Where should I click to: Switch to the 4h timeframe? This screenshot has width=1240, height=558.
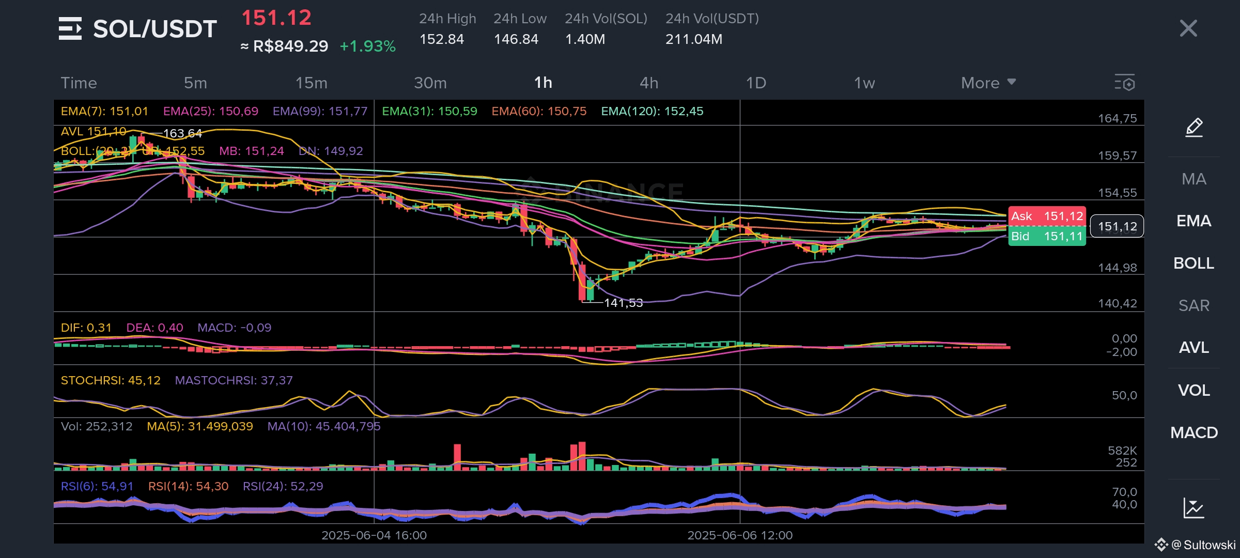click(x=649, y=83)
